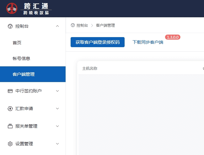Open the 首页 menu item
The height and width of the screenshot is (155, 204).
click(x=17, y=43)
